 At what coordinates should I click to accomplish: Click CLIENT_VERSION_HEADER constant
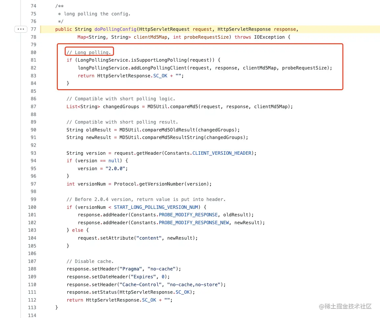pyautogui.click(x=222, y=153)
